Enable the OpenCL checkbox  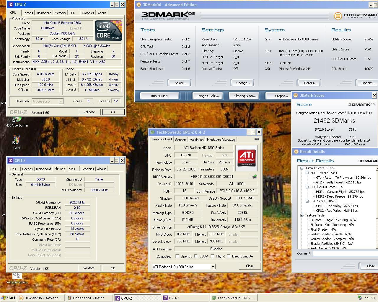tap(177, 256)
